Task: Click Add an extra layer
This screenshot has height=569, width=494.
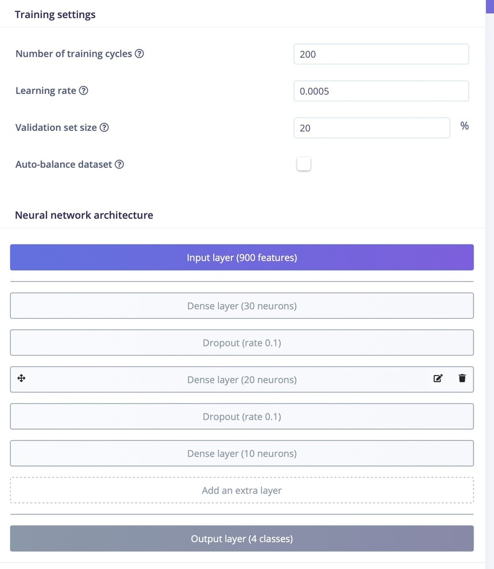Action: point(242,490)
